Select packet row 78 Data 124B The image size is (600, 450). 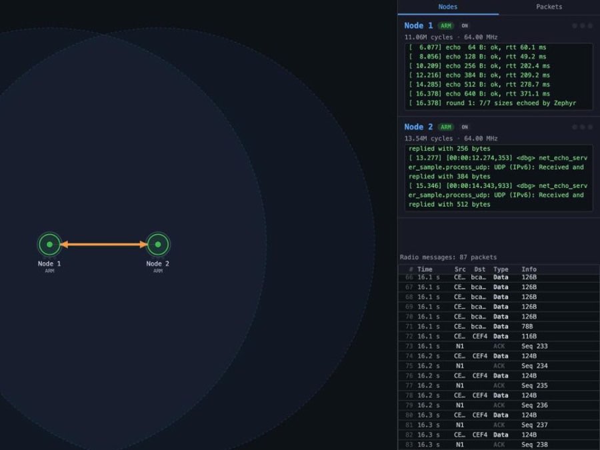499,395
